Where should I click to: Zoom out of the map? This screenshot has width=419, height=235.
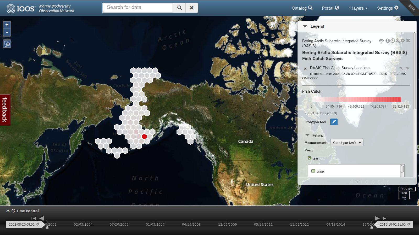pyautogui.click(x=7, y=32)
